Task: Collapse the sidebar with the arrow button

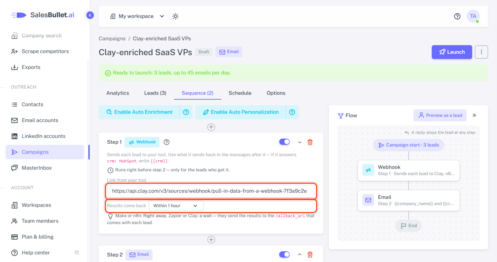Action: 90,15
